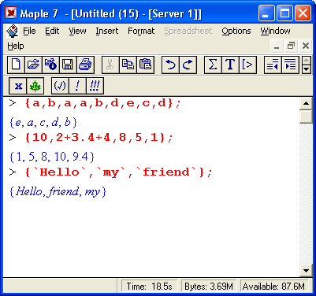
Task: Open an existing worksheet via folder icon
Action: pyautogui.click(x=33, y=65)
